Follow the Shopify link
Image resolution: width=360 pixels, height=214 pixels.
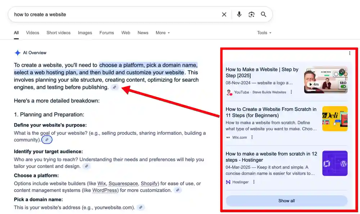[x=149, y=183]
